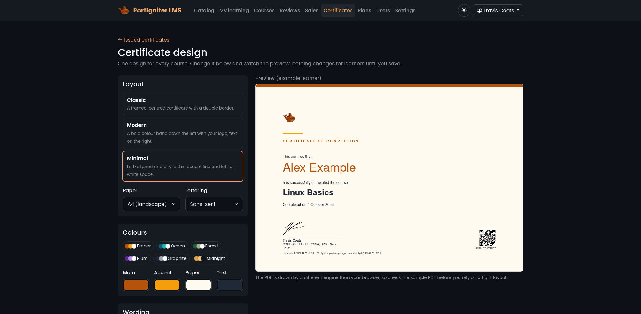This screenshot has height=314, width=641.
Task: Go back to Issued certificates
Action: click(x=144, y=40)
